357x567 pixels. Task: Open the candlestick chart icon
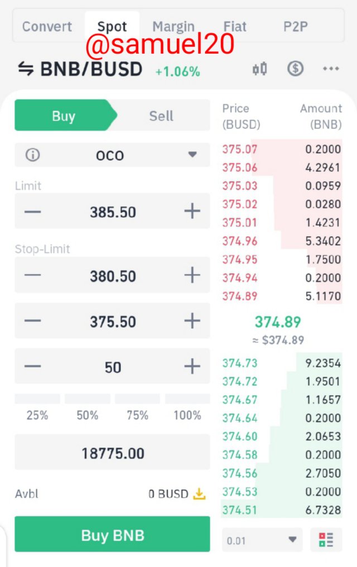coord(259,68)
